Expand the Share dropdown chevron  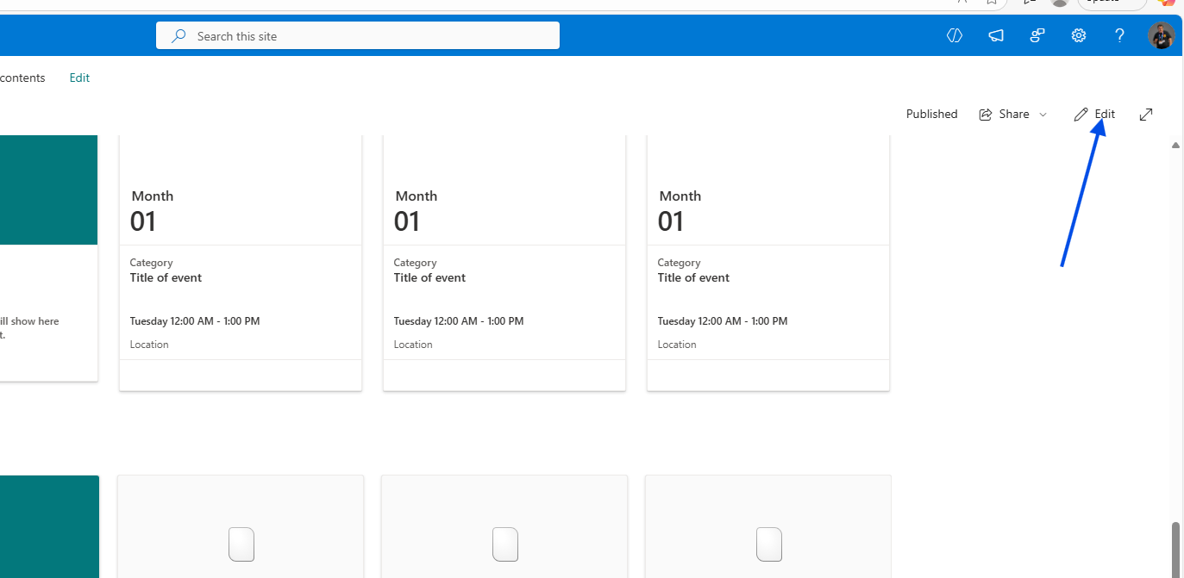tap(1043, 115)
